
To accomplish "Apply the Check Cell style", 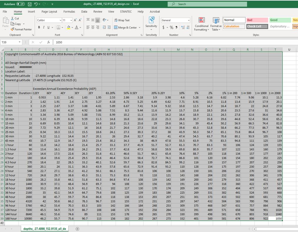I will click(257, 26).
